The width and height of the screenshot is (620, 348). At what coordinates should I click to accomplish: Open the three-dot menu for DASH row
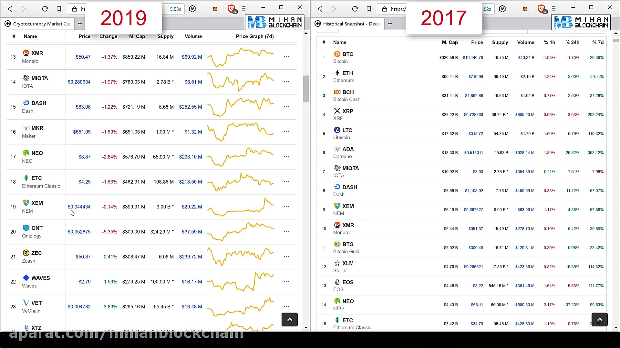pos(286,107)
